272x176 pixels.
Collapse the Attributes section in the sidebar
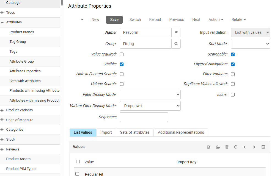coord(2,22)
